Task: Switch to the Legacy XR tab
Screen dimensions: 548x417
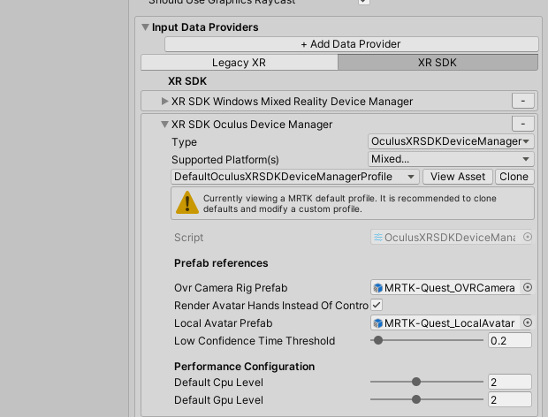Action: 239,63
